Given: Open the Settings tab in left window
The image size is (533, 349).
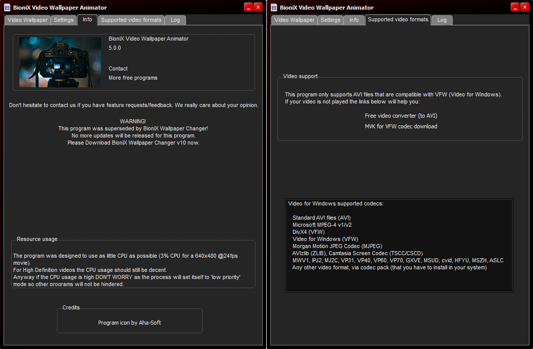Looking at the screenshot, I should coord(64,20).
